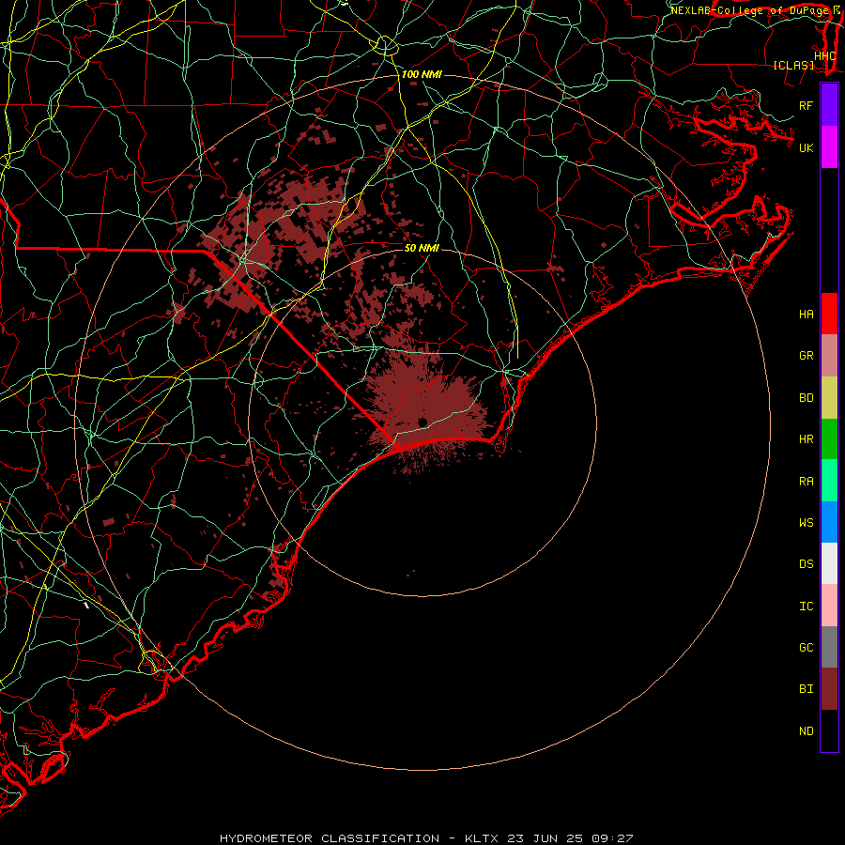Click the 50 NMI range ring label
845x845 pixels.
click(422, 248)
